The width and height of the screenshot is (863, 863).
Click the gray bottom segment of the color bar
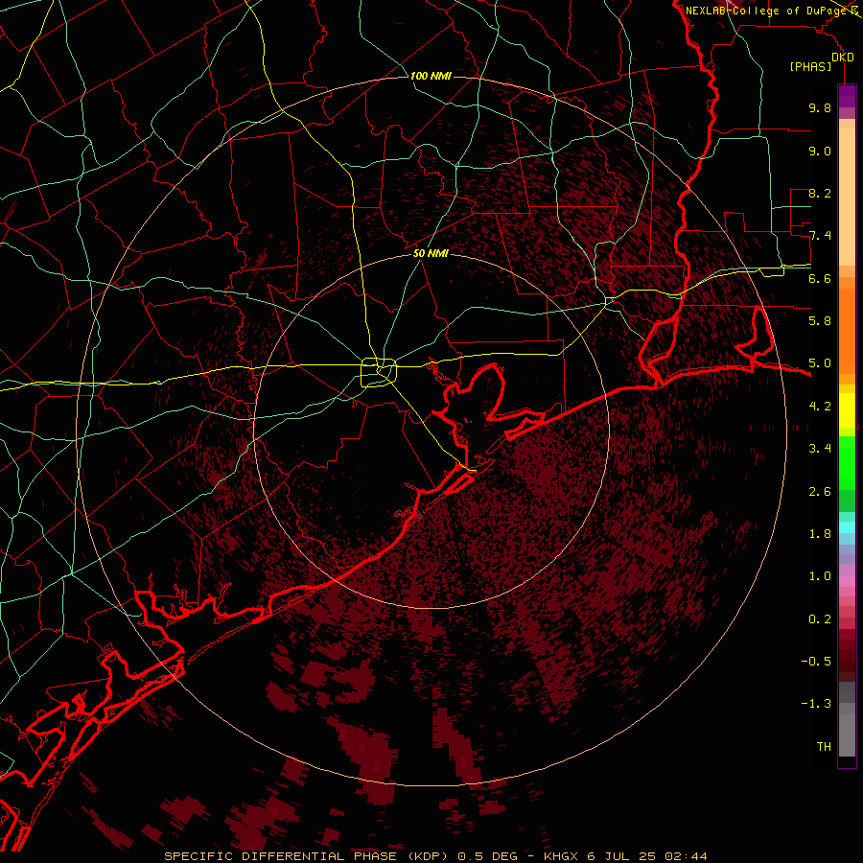(x=847, y=735)
